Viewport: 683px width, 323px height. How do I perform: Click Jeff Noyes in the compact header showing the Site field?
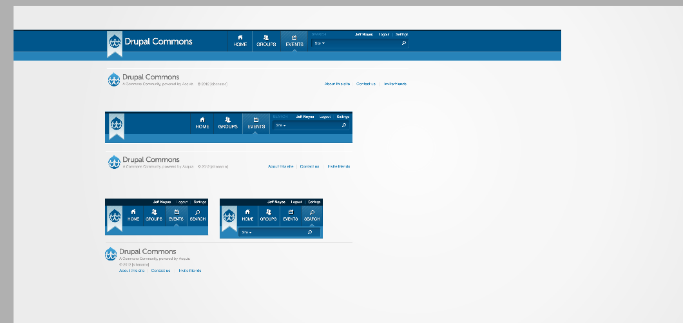[x=276, y=202]
